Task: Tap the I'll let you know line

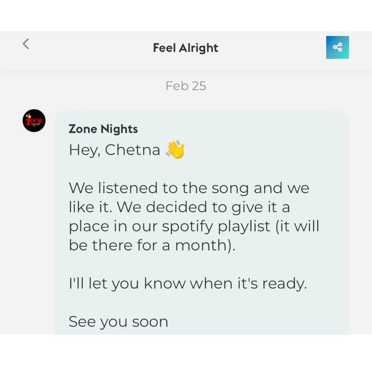Action: point(188,284)
